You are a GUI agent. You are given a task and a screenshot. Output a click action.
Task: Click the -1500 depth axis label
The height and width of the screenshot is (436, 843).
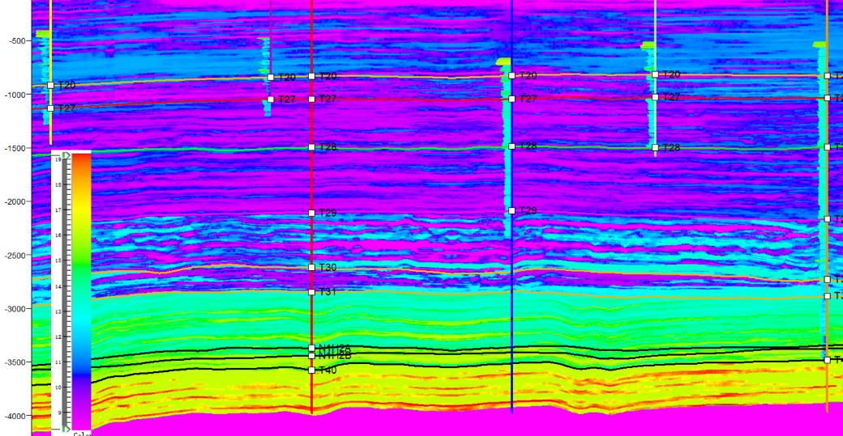point(15,148)
